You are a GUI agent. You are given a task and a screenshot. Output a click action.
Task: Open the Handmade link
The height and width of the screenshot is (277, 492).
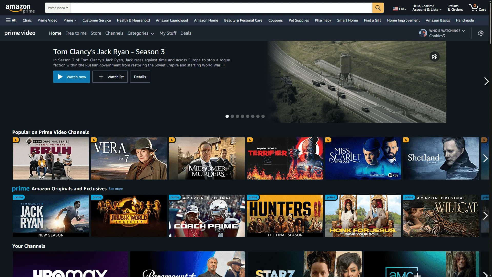click(x=465, y=20)
